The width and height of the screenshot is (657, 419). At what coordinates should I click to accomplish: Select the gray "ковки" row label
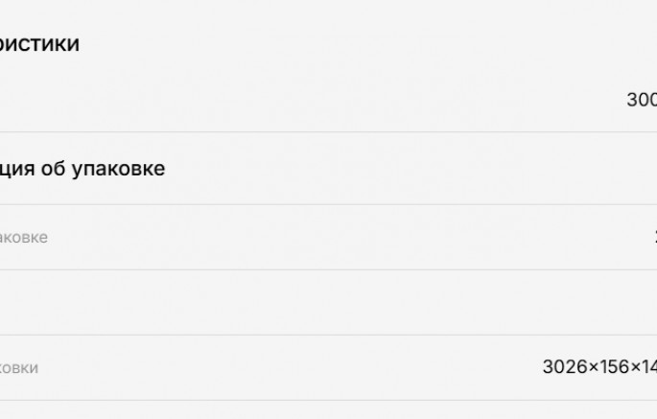19,368
